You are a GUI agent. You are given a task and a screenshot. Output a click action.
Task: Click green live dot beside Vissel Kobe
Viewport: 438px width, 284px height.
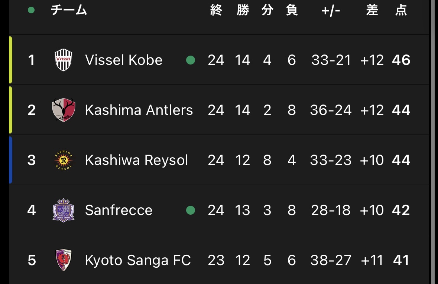(x=191, y=60)
